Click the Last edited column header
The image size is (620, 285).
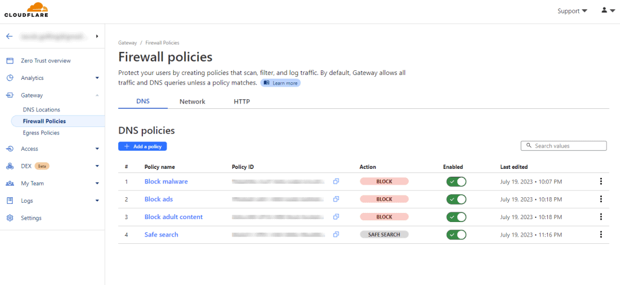[x=513, y=167]
